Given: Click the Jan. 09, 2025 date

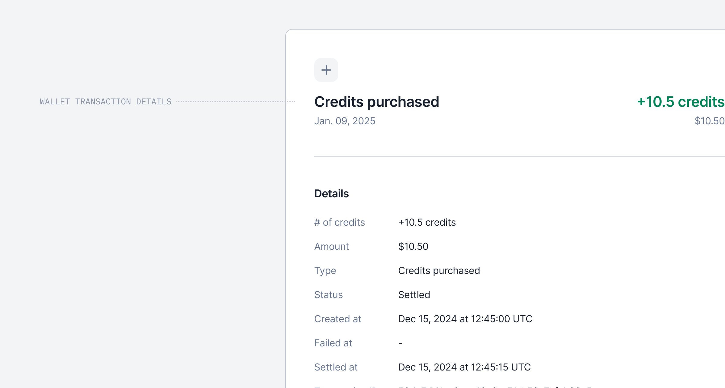Looking at the screenshot, I should click(345, 121).
